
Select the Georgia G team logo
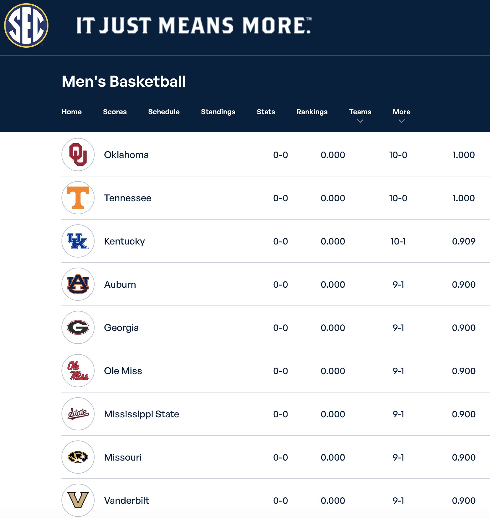[x=78, y=327]
